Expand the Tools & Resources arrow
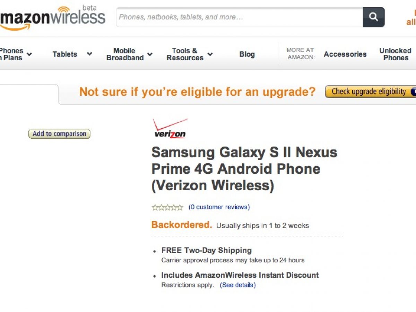 pyautogui.click(x=210, y=54)
